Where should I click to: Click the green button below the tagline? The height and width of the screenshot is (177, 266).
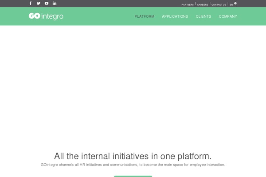133,176
